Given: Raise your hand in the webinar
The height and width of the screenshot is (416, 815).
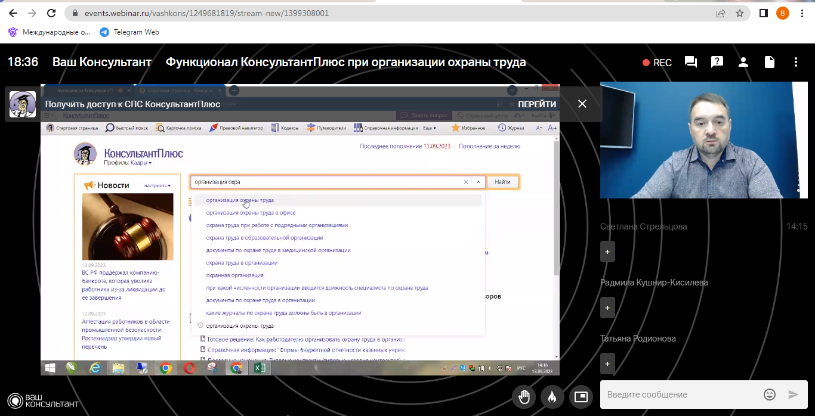Looking at the screenshot, I should point(524,396).
